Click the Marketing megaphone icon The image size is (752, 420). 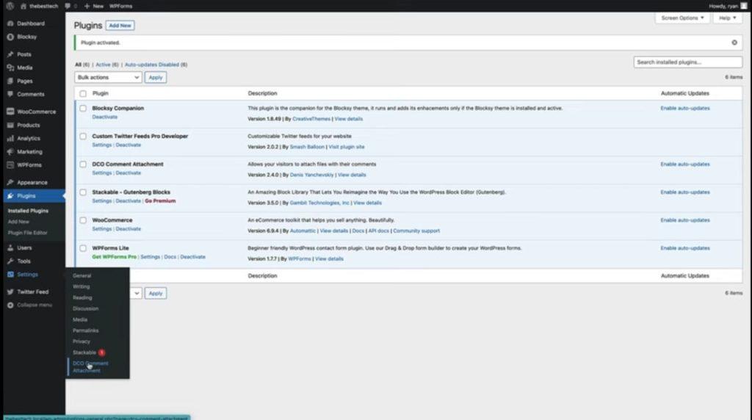point(10,152)
